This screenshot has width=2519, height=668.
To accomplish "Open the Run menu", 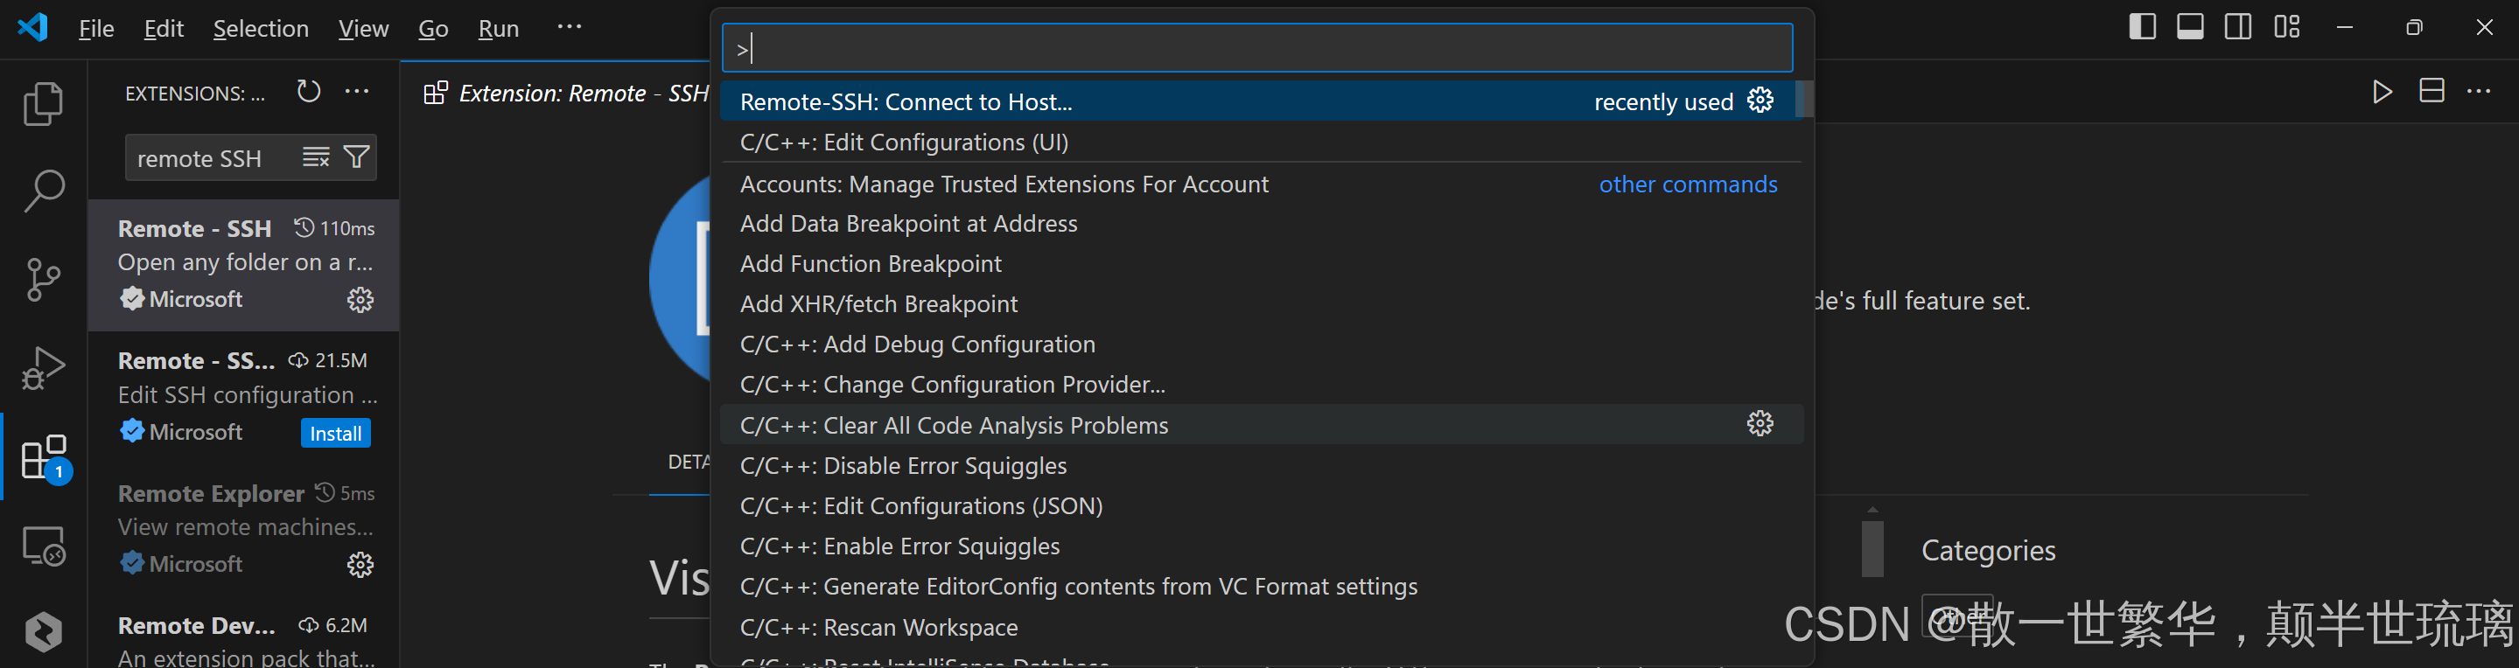I will 499,28.
